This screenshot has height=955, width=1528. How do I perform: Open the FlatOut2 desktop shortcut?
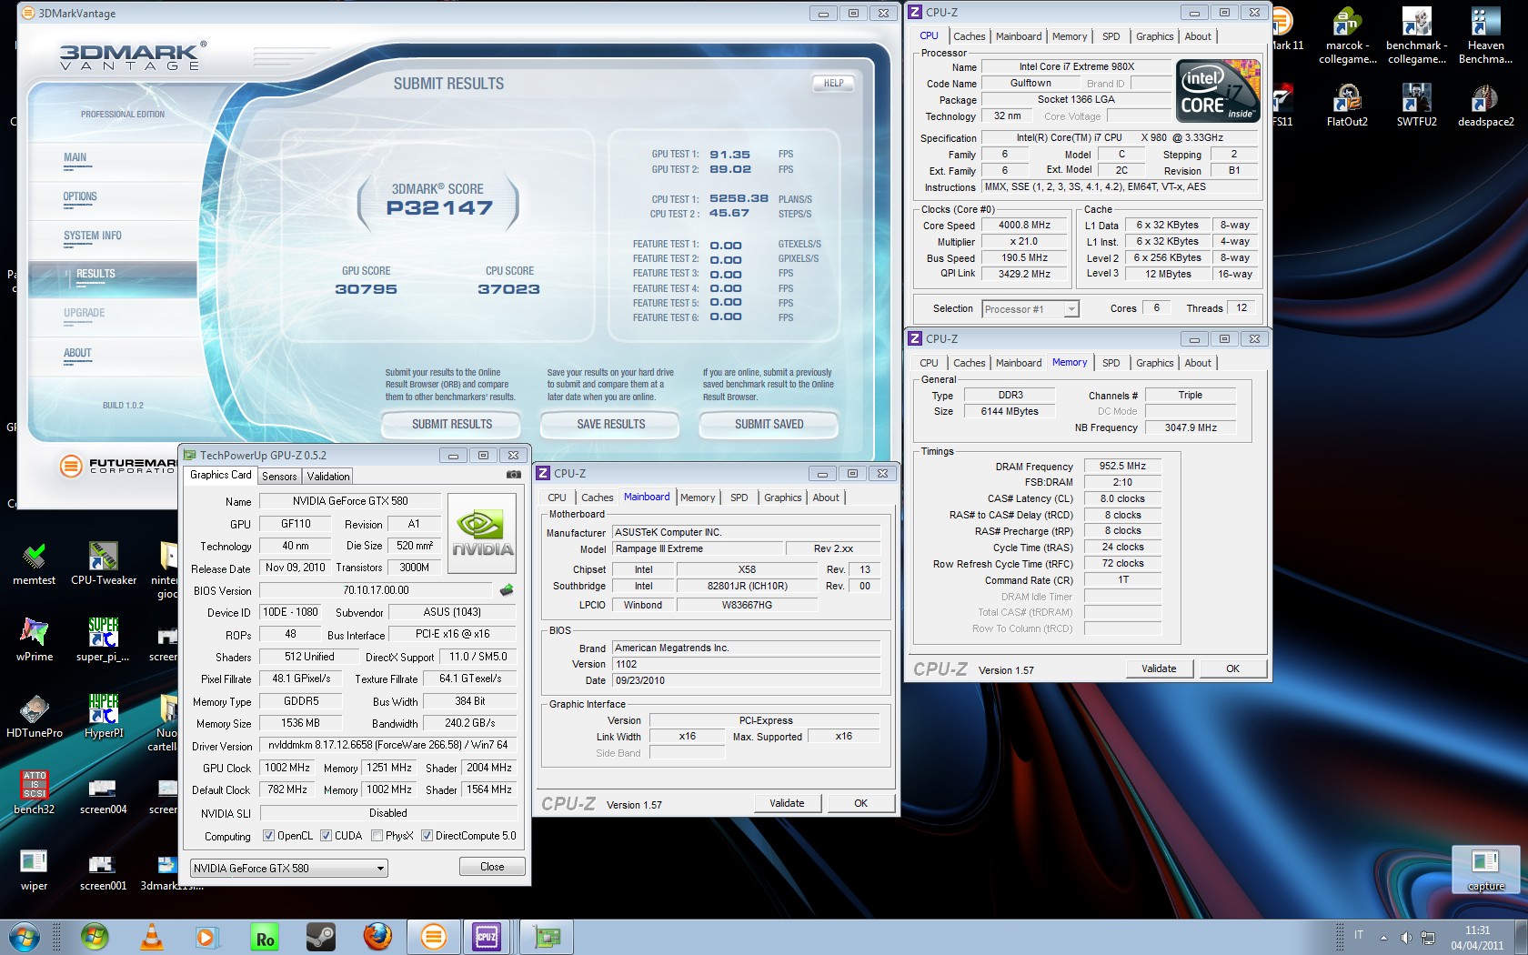[x=1347, y=105]
